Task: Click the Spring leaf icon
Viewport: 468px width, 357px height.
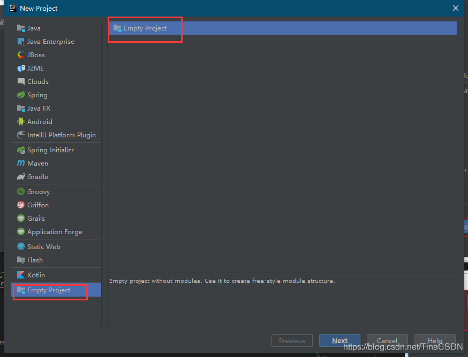Action: point(21,95)
